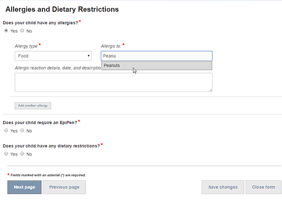Select Yes for child allergies question

[6, 31]
